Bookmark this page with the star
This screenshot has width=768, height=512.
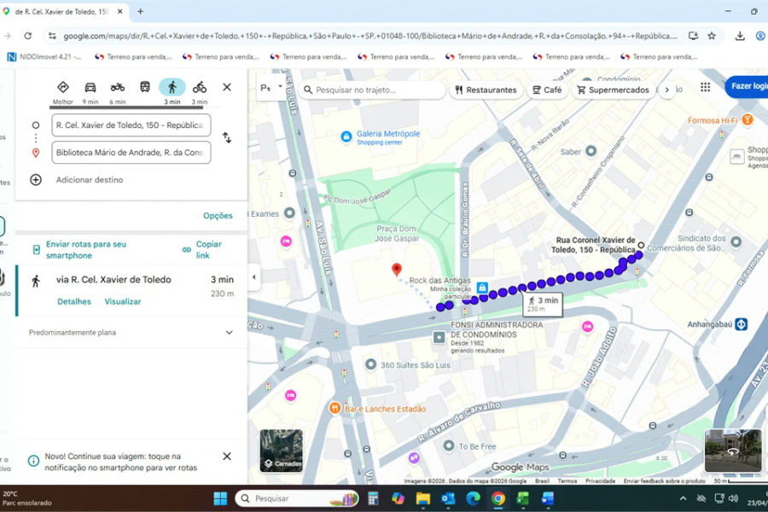pos(712,36)
